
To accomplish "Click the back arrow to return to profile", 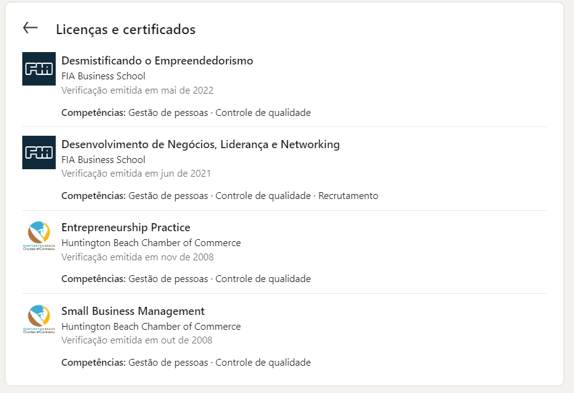I will coord(30,29).
